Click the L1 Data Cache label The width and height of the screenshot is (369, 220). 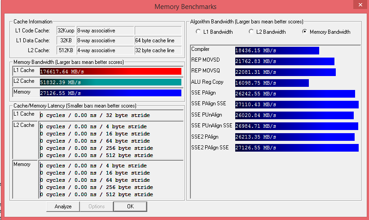33,40
